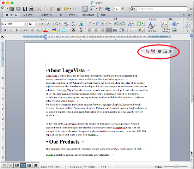The width and height of the screenshot is (194, 169).
Task: Click the Open file folder icon
Action: 18,9
